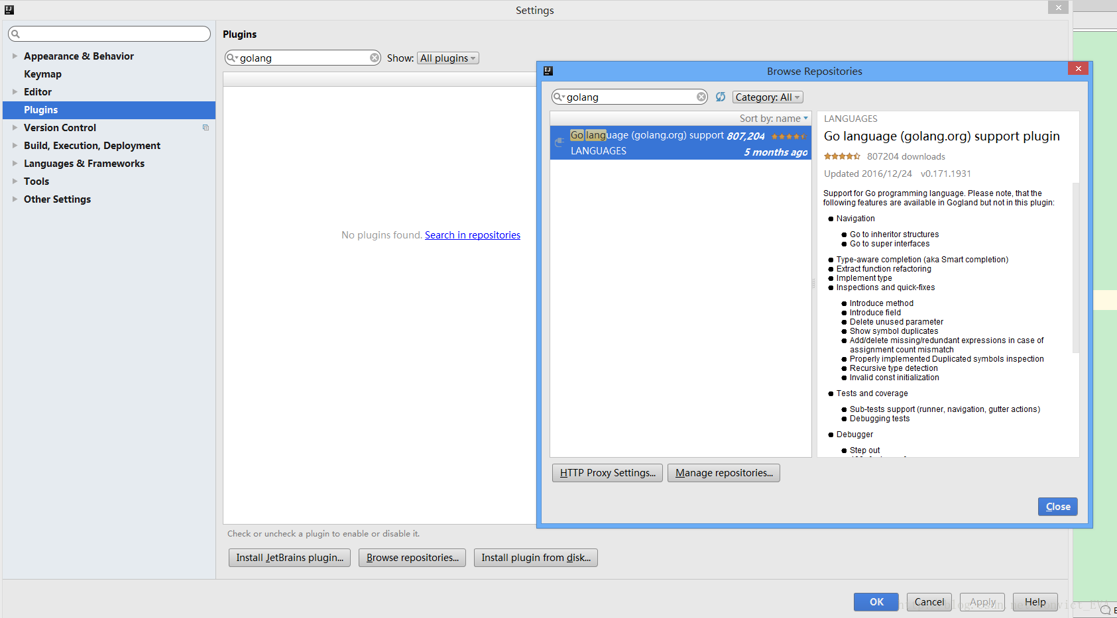Follow the Search in repositories link

point(473,235)
